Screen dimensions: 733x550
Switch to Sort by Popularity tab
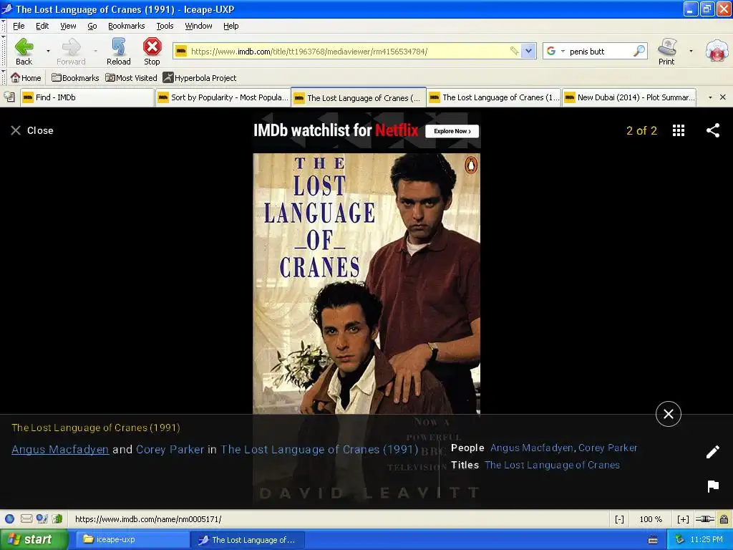(x=223, y=97)
